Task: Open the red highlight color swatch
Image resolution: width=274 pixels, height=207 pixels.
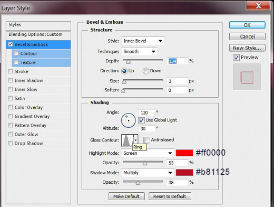Action: pos(184,153)
